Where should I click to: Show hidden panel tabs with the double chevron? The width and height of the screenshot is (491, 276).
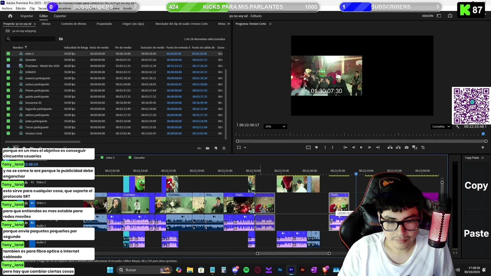pyautogui.click(x=229, y=24)
